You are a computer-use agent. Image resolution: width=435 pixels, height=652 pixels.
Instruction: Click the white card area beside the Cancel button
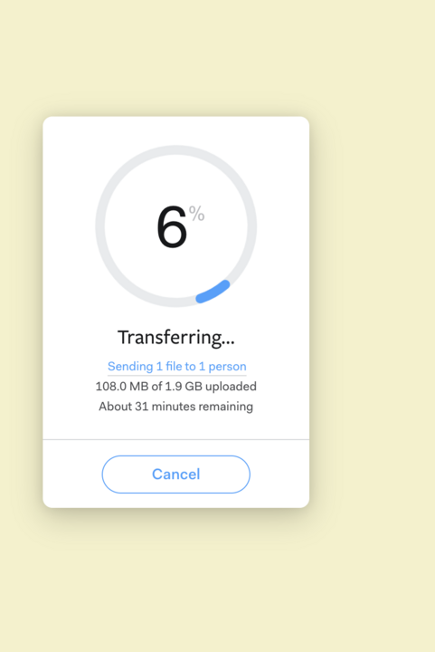coord(280,474)
